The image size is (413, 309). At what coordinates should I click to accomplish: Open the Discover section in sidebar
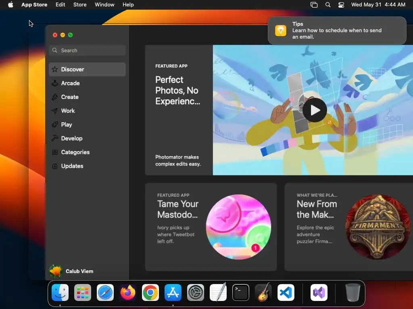(87, 69)
